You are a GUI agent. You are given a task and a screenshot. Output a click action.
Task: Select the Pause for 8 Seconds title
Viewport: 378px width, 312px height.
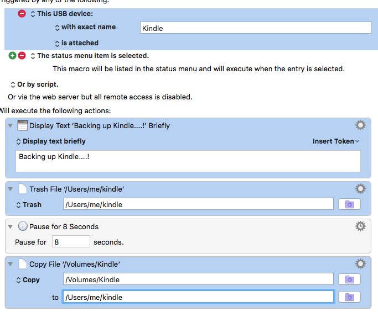64,226
